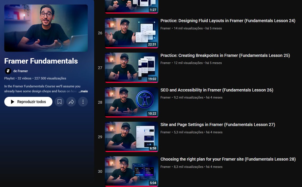Click Framer channel name under Lesson 27
The height and width of the screenshot is (187, 302).
pos(166,132)
